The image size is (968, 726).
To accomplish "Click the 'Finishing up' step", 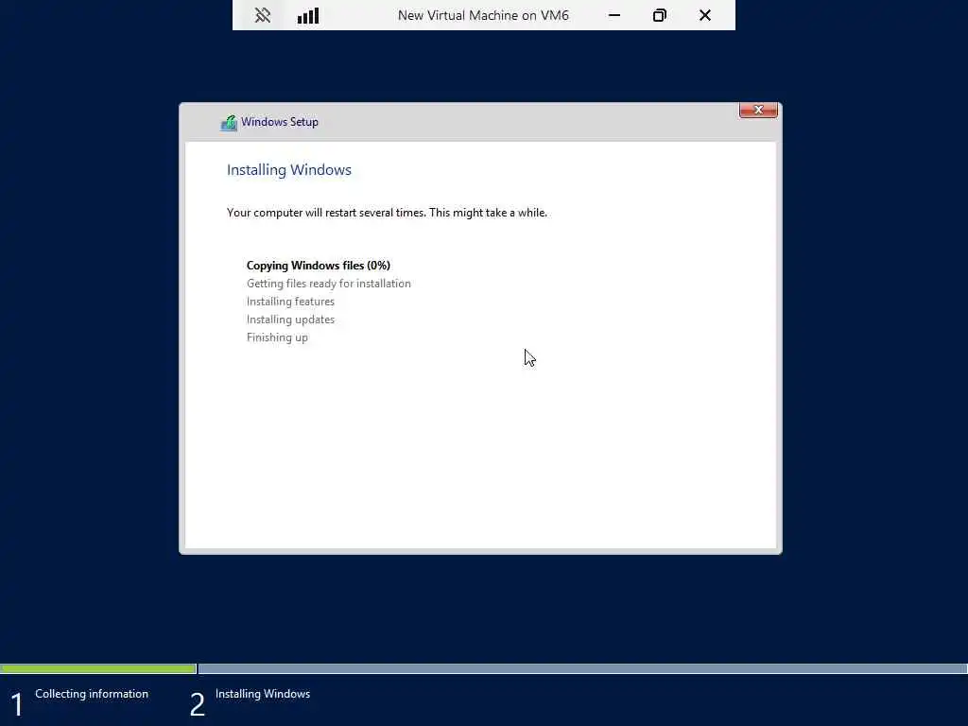I will (x=277, y=337).
